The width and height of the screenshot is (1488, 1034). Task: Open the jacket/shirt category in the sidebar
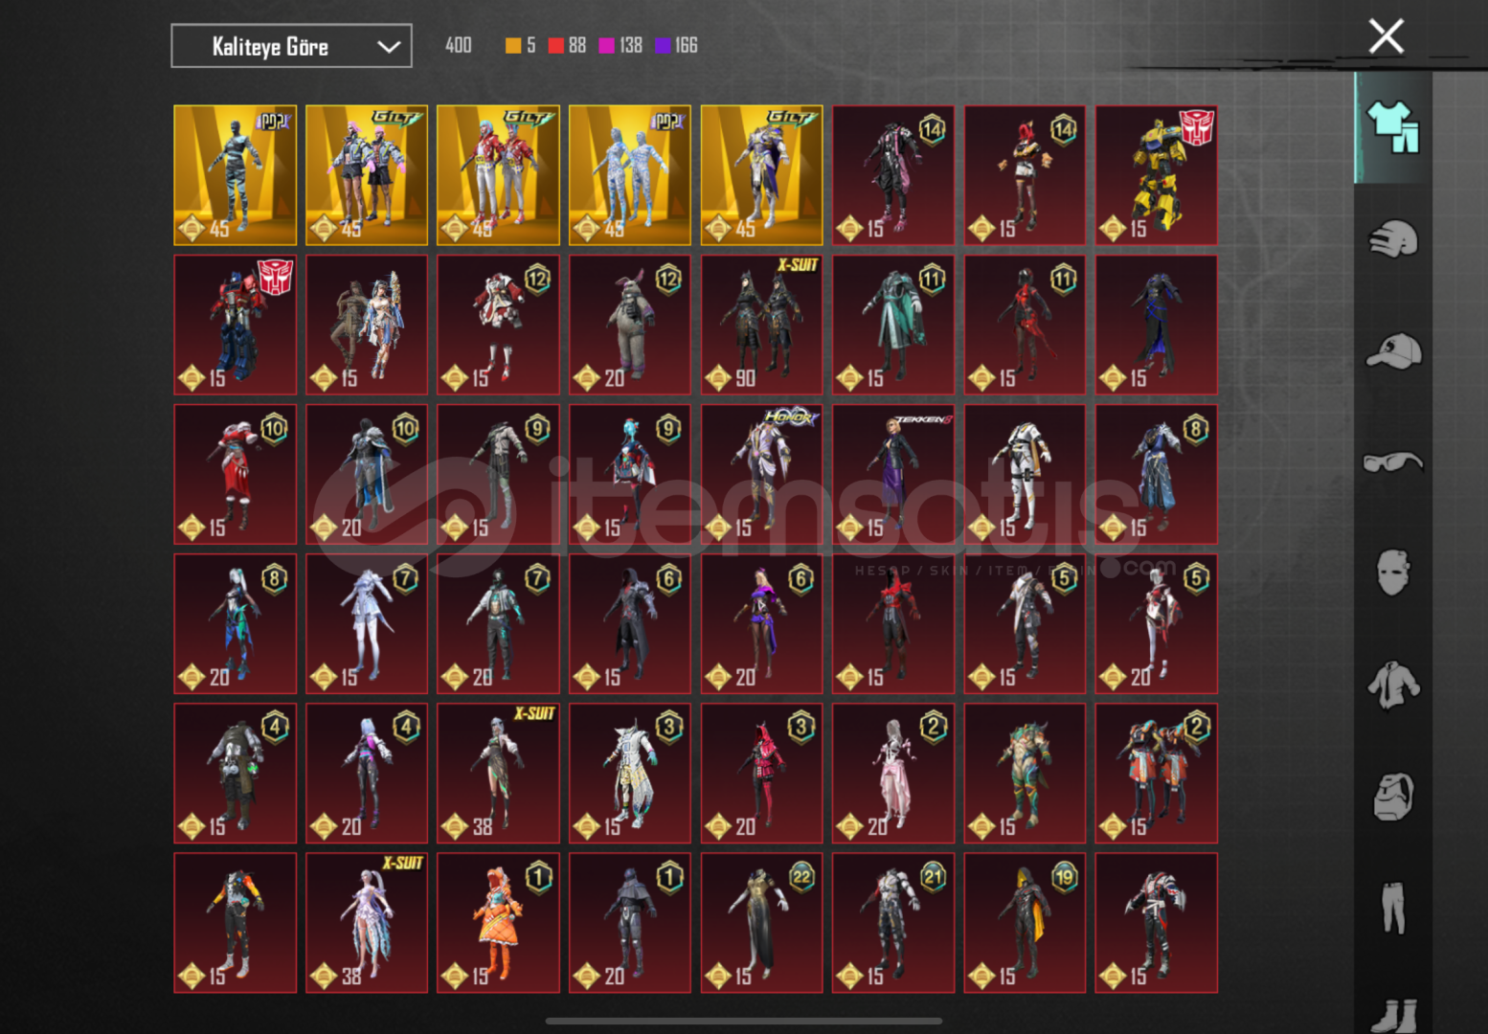tap(1393, 686)
